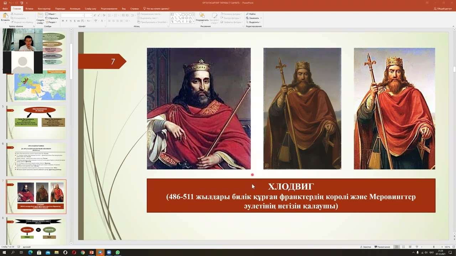Open Windows Start menu

(4, 252)
